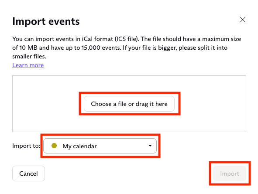Click the greyed-out Import button
Viewport: 258px width, 194px height.
pos(230,174)
